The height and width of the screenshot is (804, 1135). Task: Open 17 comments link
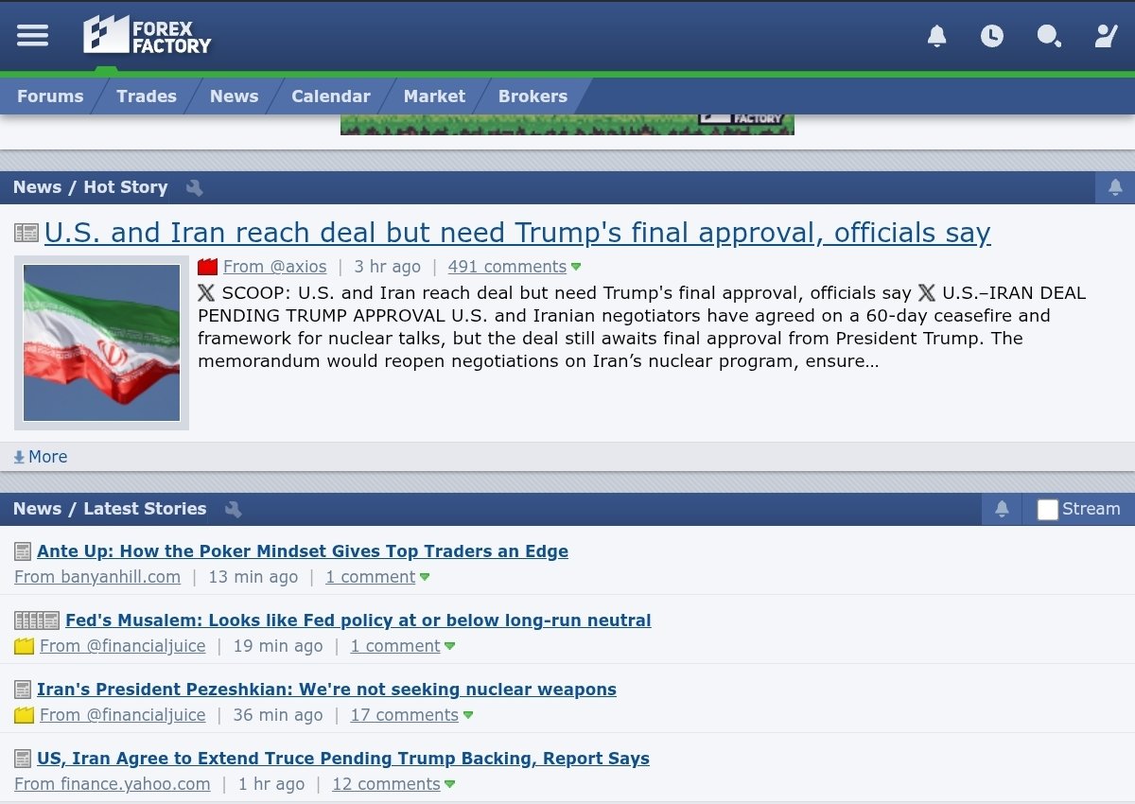(405, 715)
